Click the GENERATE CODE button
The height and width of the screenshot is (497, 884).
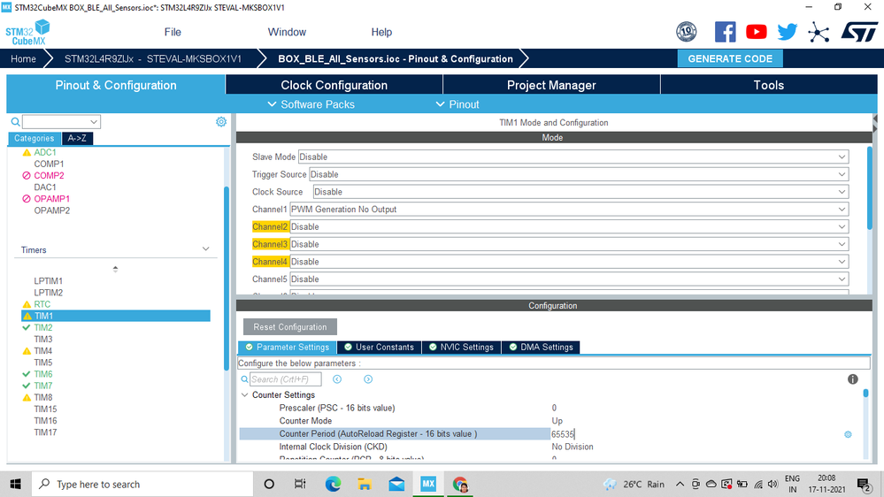(730, 58)
